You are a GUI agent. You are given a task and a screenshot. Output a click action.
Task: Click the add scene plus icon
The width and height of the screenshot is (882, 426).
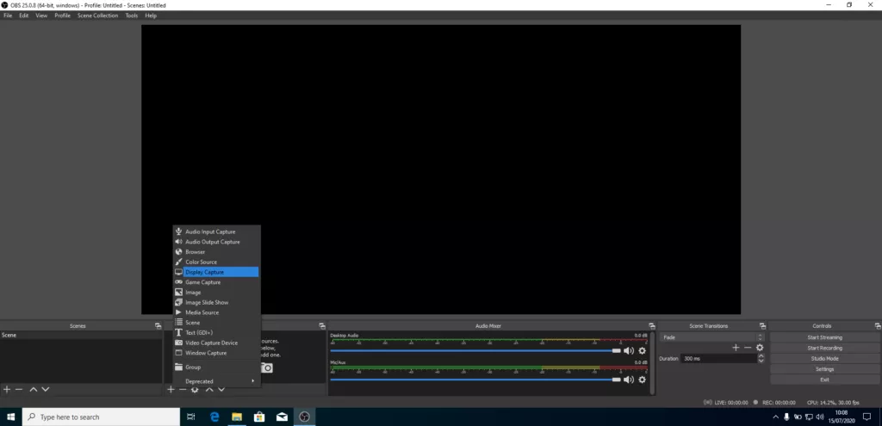coord(7,390)
